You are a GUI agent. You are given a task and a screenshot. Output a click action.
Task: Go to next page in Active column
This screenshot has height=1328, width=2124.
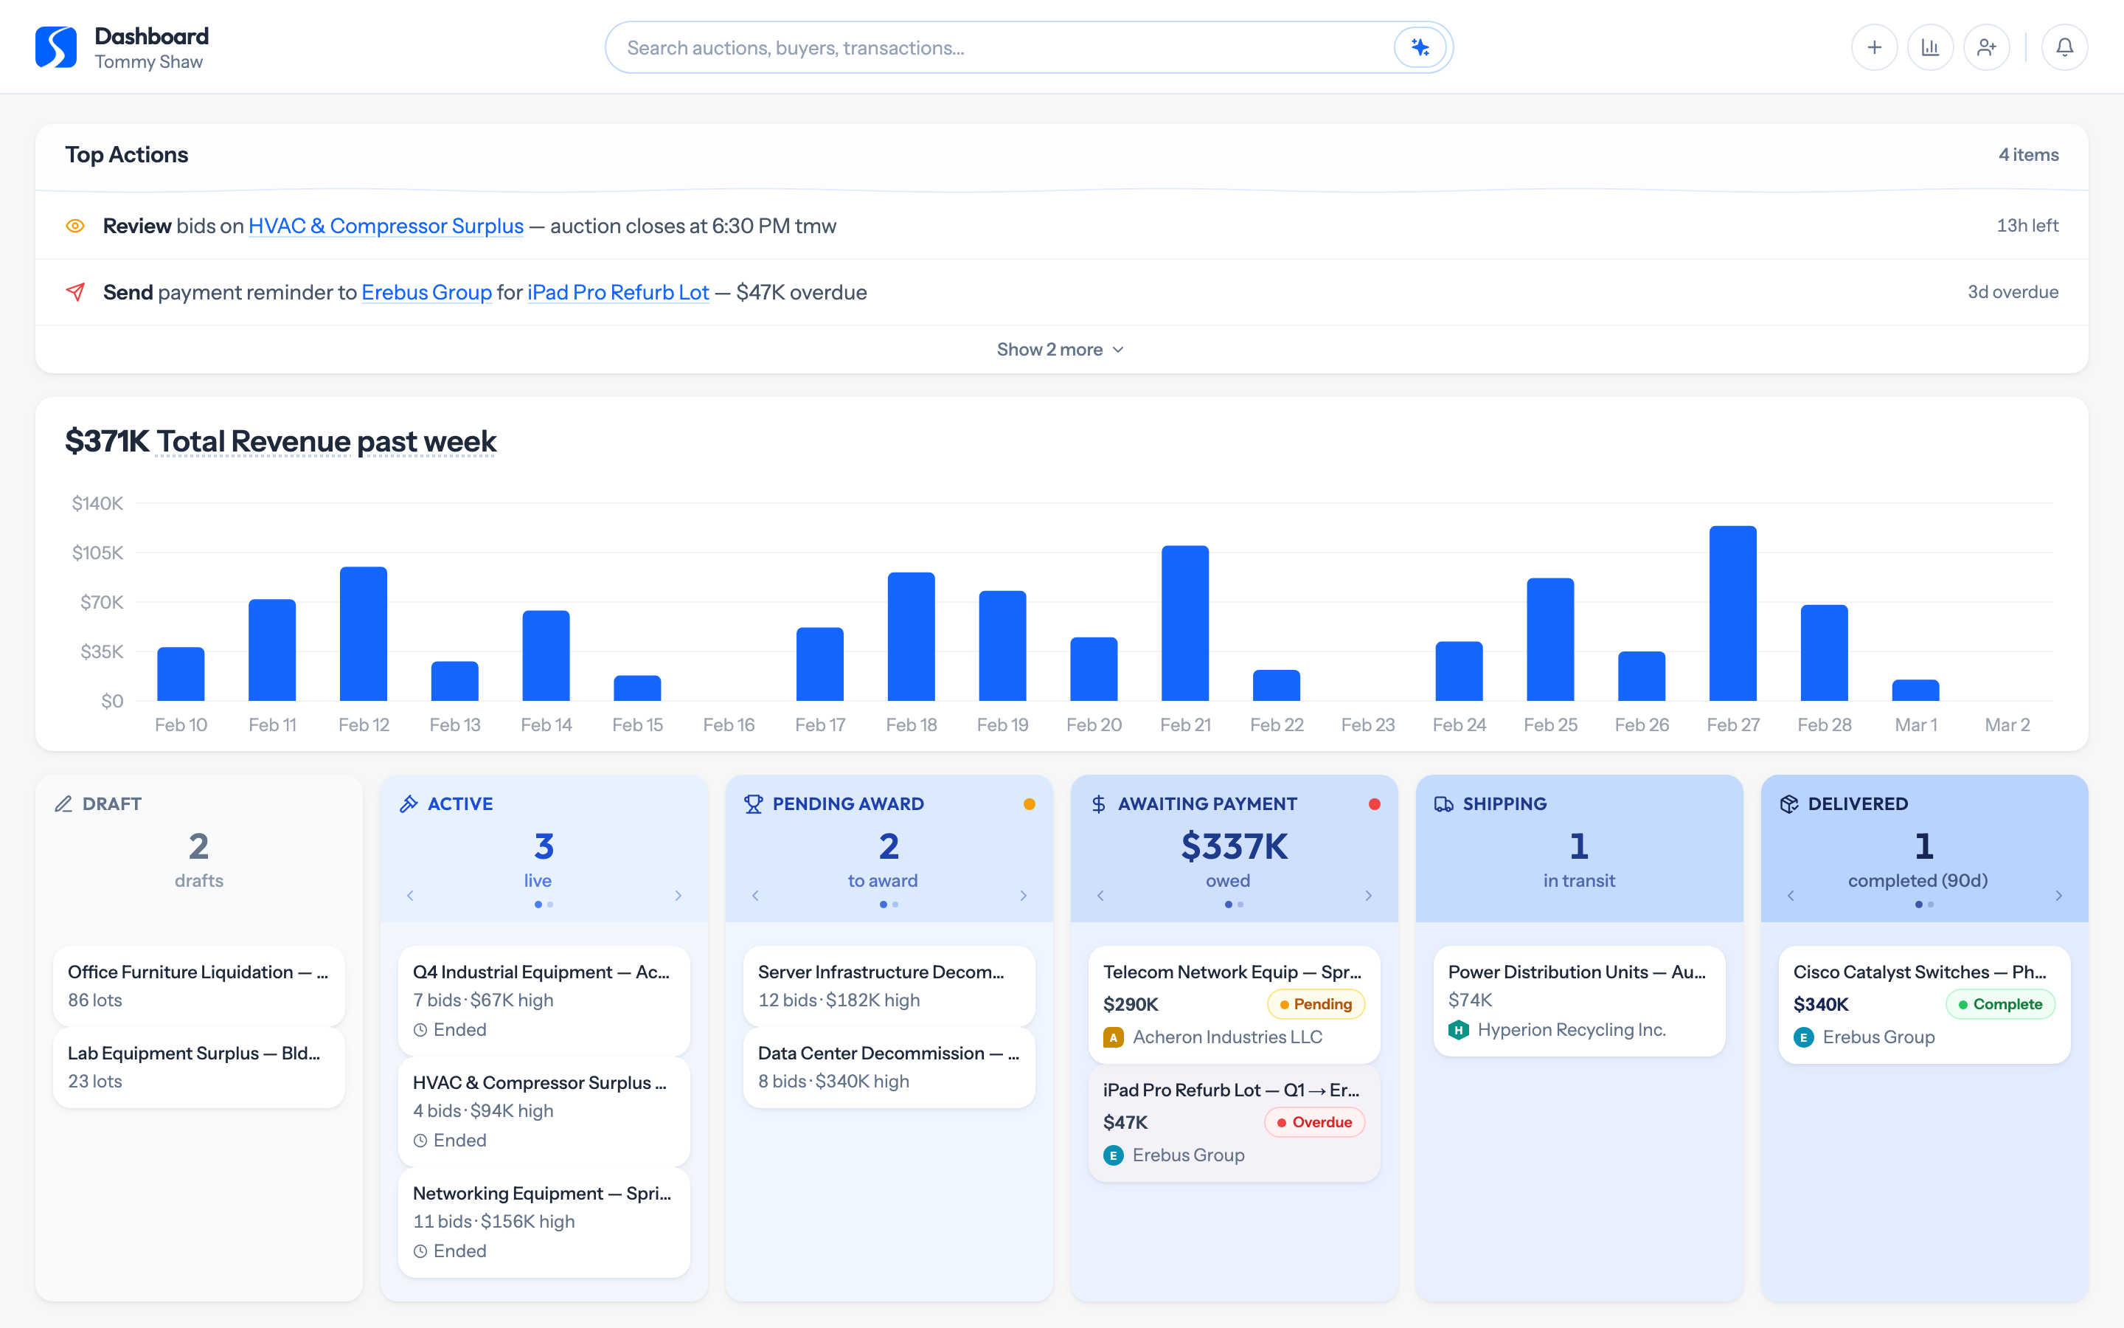point(678,896)
